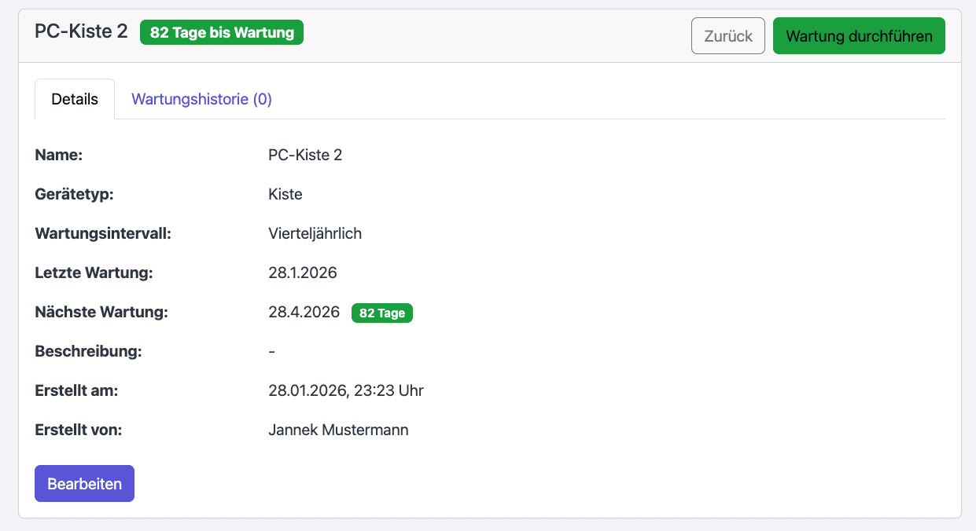Click the "82 Tage bis Wartung" header badge

(x=222, y=32)
